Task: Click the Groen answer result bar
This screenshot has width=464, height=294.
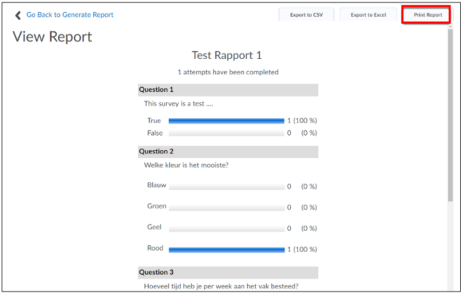Action: [227, 208]
